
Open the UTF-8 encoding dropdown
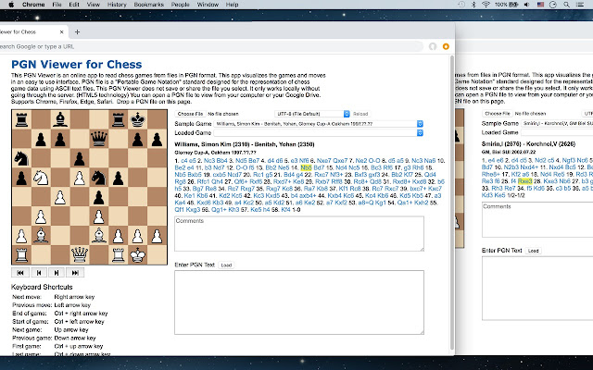click(x=312, y=114)
